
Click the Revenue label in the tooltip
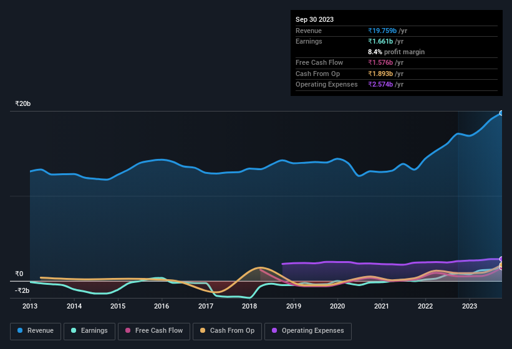(x=309, y=31)
